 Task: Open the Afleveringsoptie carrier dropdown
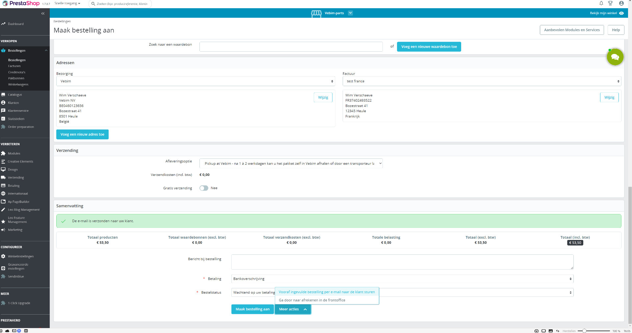coord(291,163)
